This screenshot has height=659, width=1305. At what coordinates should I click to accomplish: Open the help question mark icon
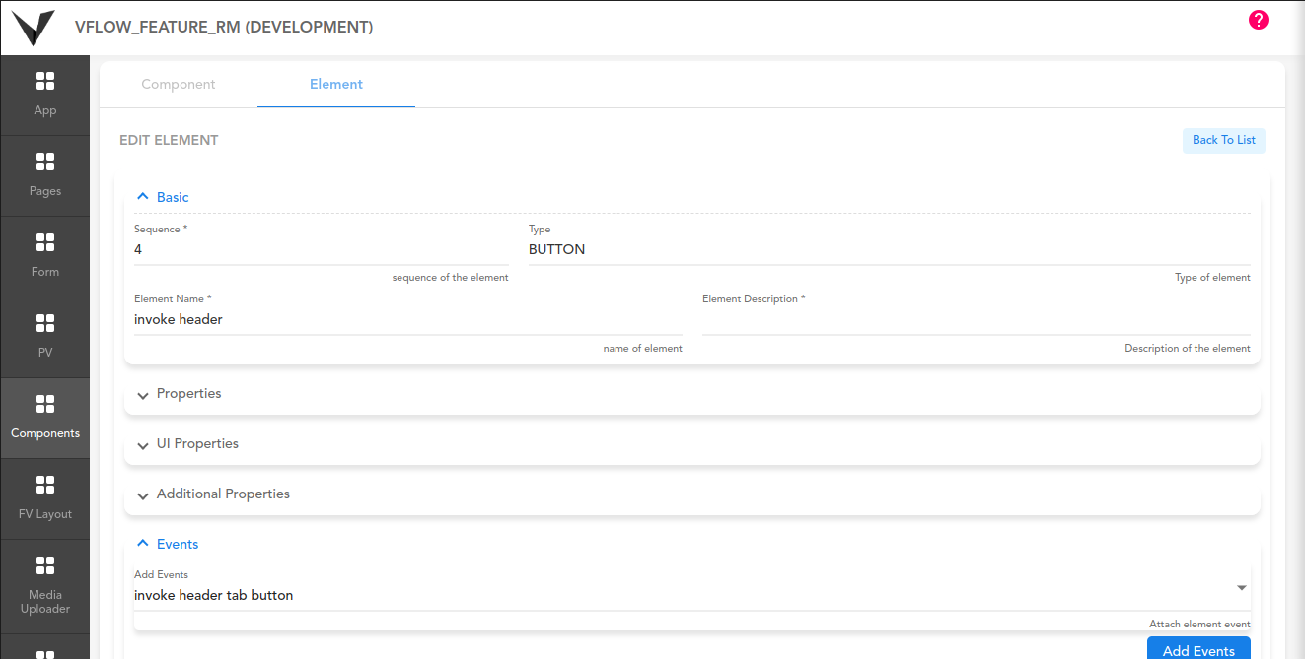(x=1258, y=20)
